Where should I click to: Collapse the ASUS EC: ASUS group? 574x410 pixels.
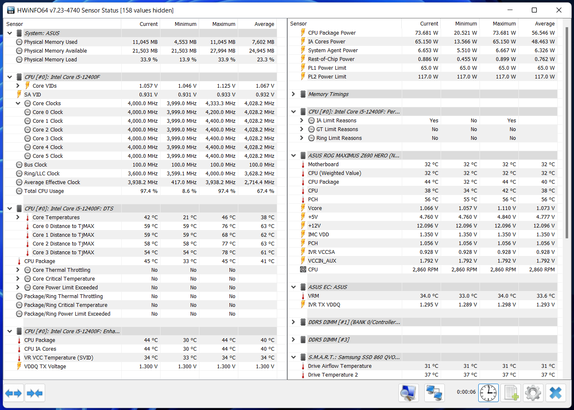pos(293,287)
